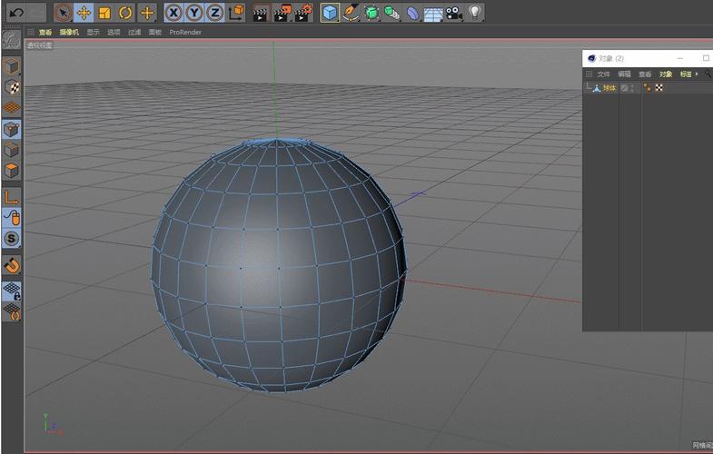The height and width of the screenshot is (454, 713).
Task: Toggle the Y axis lock
Action: (x=194, y=13)
